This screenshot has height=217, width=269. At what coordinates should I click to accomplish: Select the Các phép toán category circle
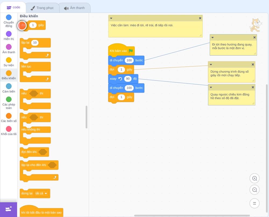tap(9, 99)
